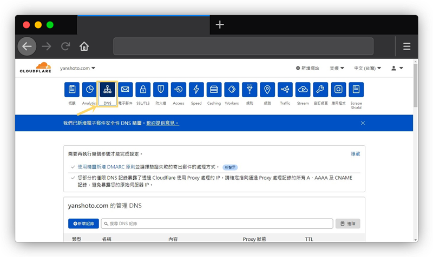Open the 自訂網頁 wrench icon
Viewport: 433px width, 257px height.
(x=320, y=90)
